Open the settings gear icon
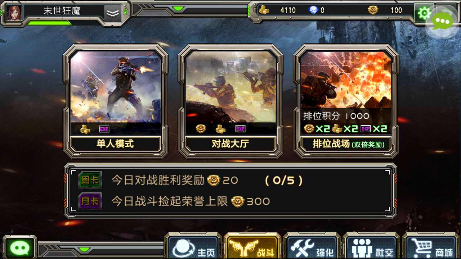The width and height of the screenshot is (461, 259). pos(424,13)
